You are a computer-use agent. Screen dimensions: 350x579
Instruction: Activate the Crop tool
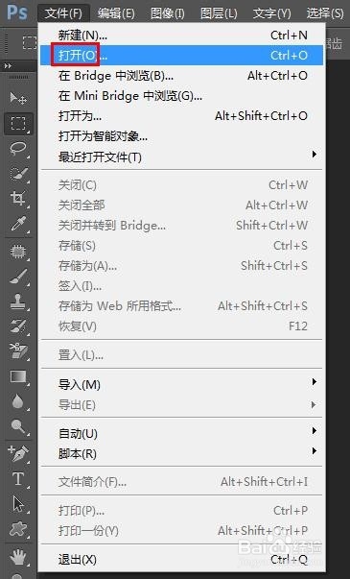click(x=18, y=199)
